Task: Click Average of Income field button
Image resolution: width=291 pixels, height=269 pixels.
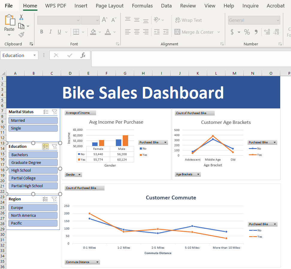Action: tap(80, 113)
